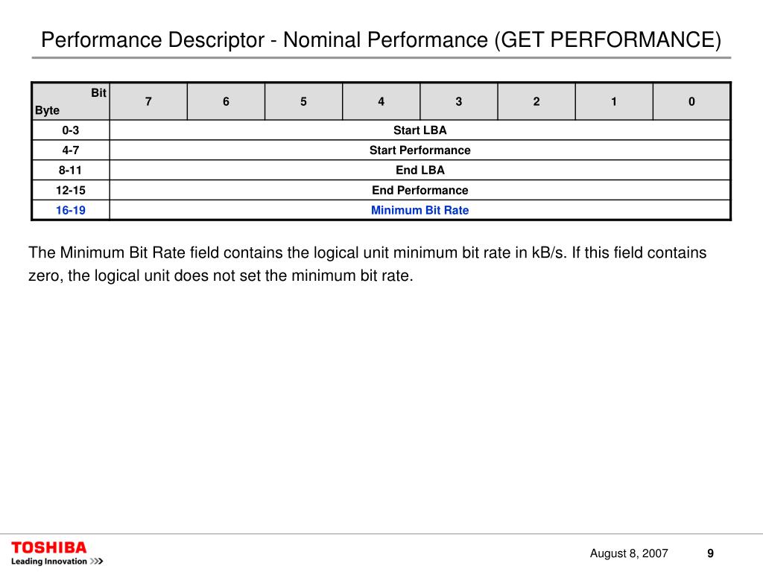Select the 0-3 byte row label
This screenshot has width=763, height=572.
[70, 130]
